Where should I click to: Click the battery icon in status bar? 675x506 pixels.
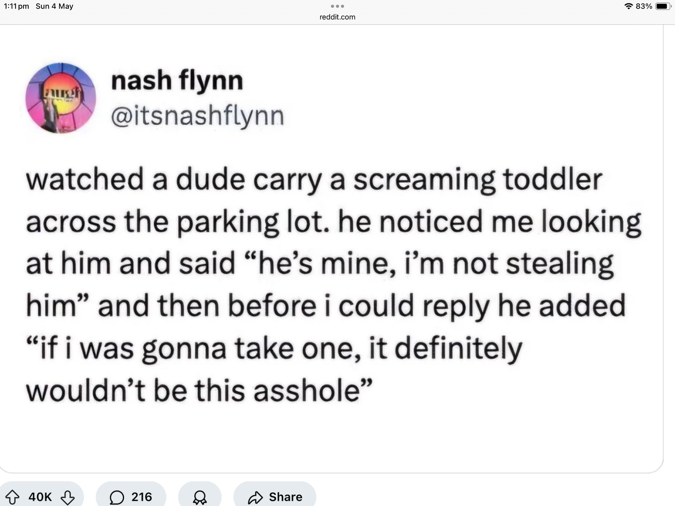click(x=663, y=6)
